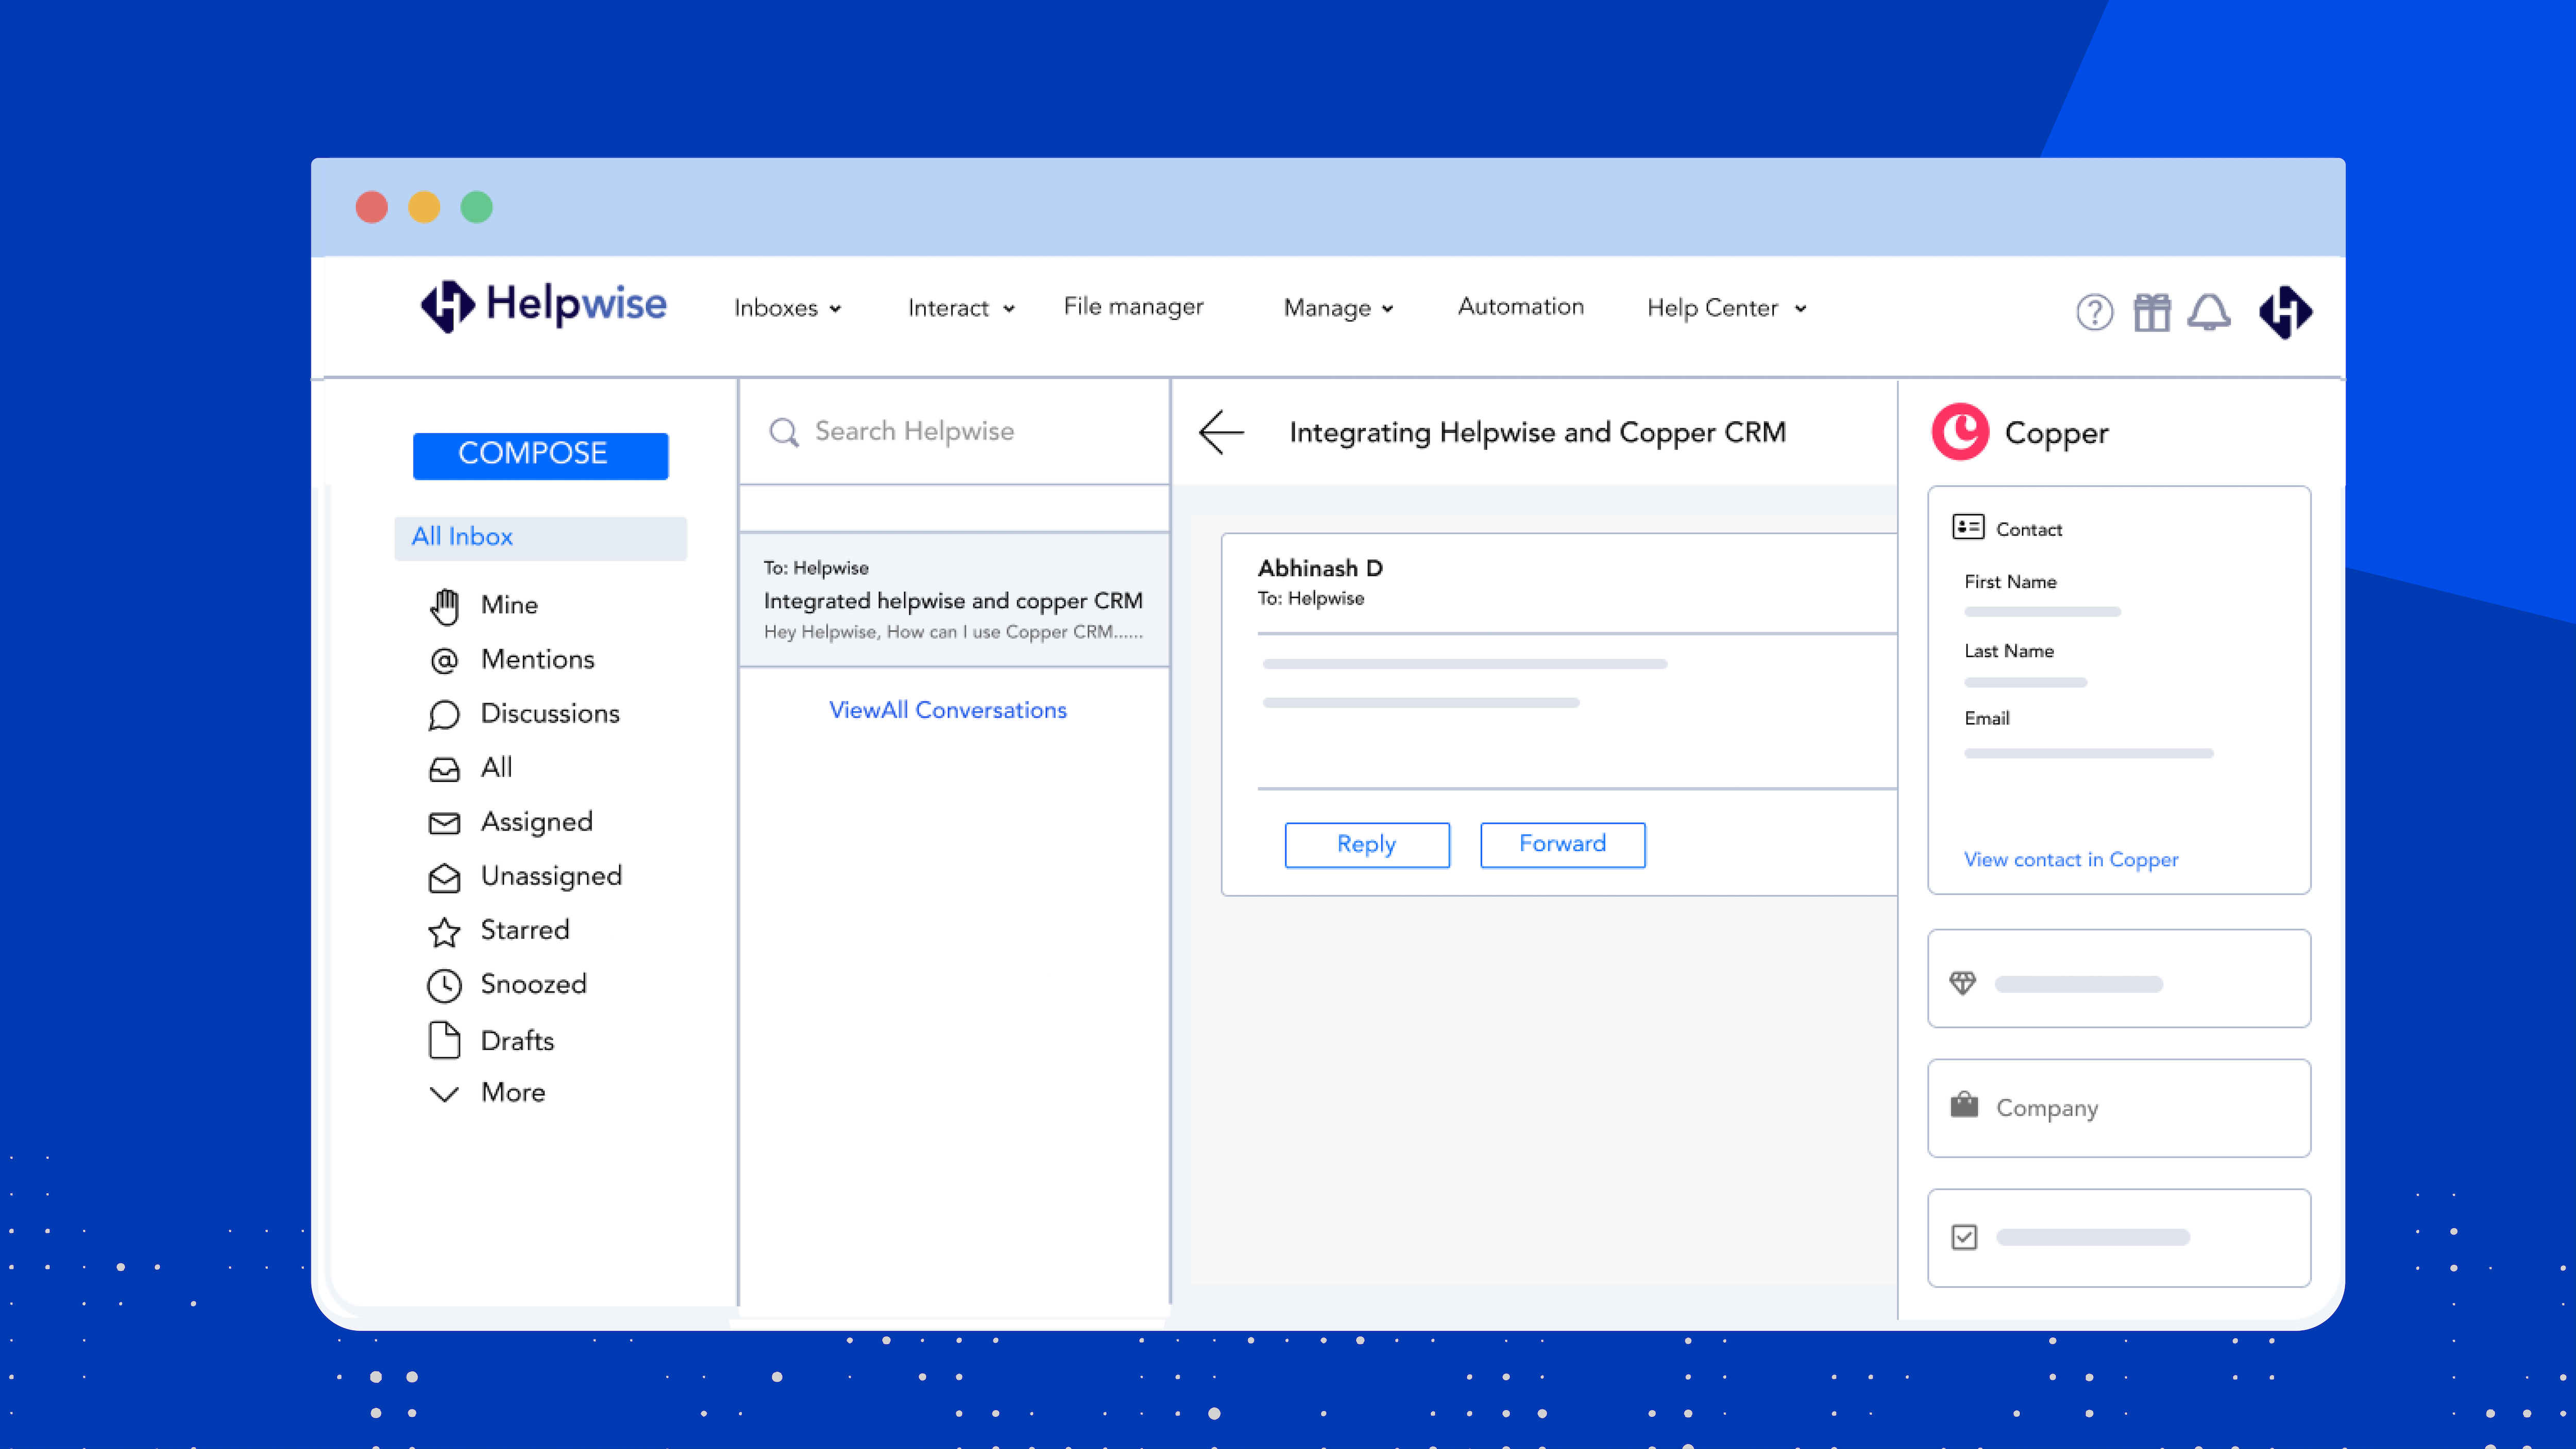The width and height of the screenshot is (2576, 1449).
Task: Open Automation from the top menu
Action: pyautogui.click(x=1521, y=307)
